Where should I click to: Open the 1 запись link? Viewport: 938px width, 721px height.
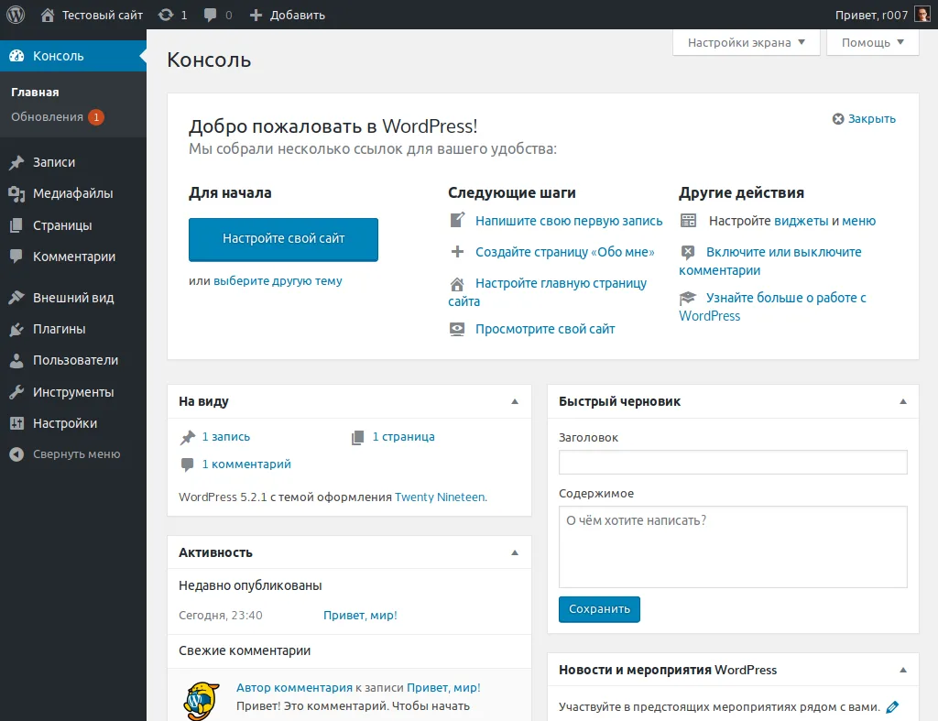[226, 437]
